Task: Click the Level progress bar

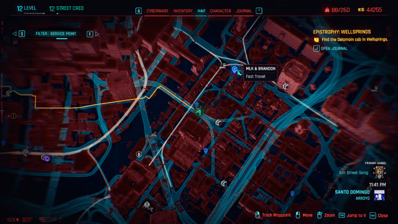Action: [x=34, y=13]
